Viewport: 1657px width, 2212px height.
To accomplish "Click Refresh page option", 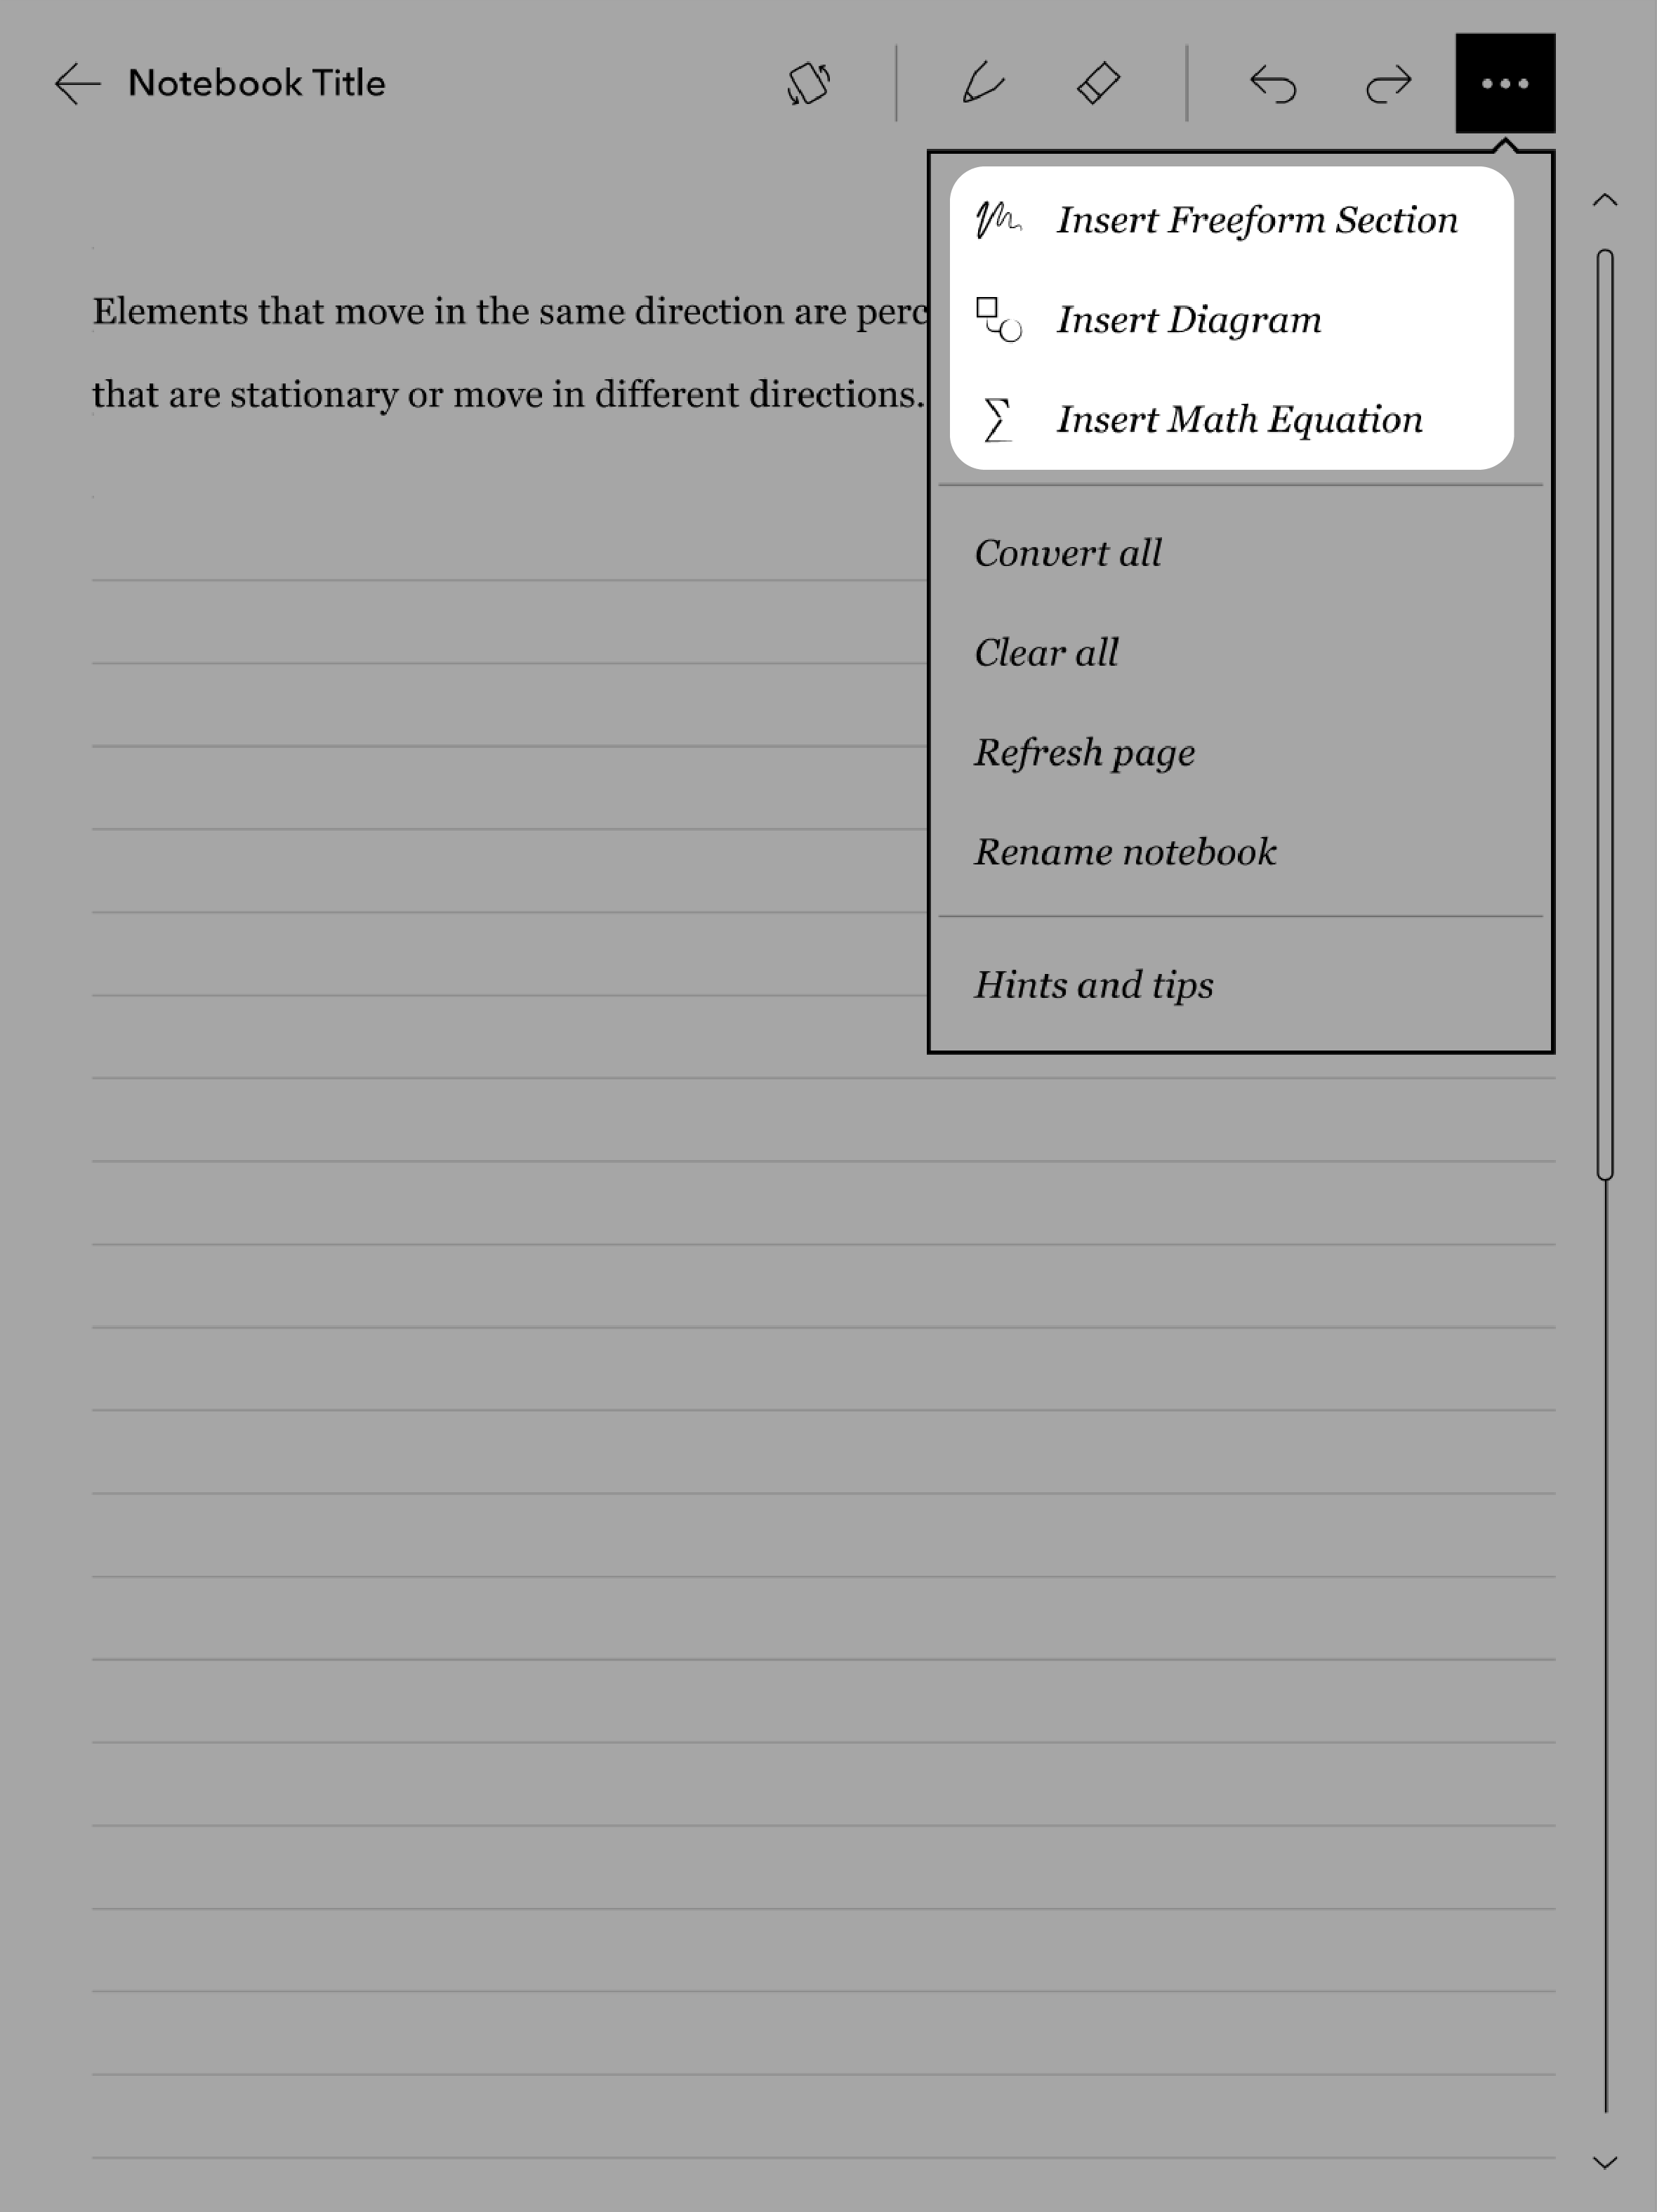I will (x=1084, y=752).
